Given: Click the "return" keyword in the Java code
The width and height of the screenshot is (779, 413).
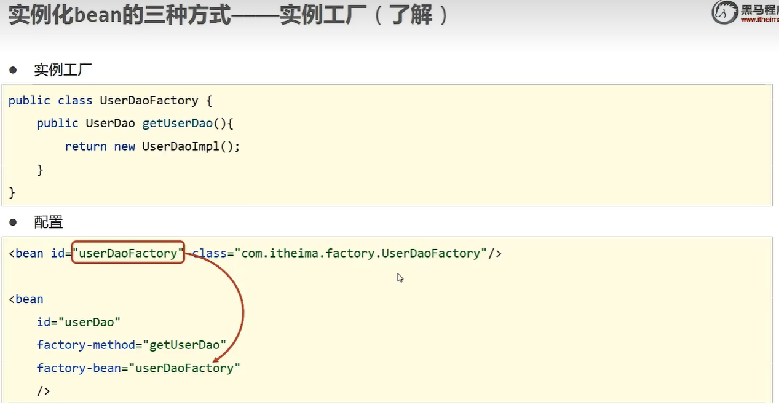Looking at the screenshot, I should coord(85,146).
